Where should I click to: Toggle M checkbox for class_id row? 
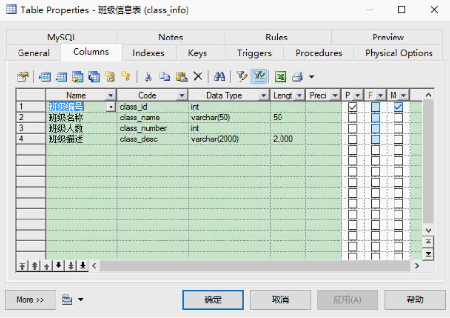pyautogui.click(x=398, y=107)
